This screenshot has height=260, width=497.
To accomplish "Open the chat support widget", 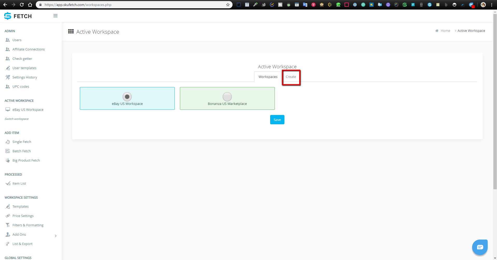I will [x=480, y=247].
